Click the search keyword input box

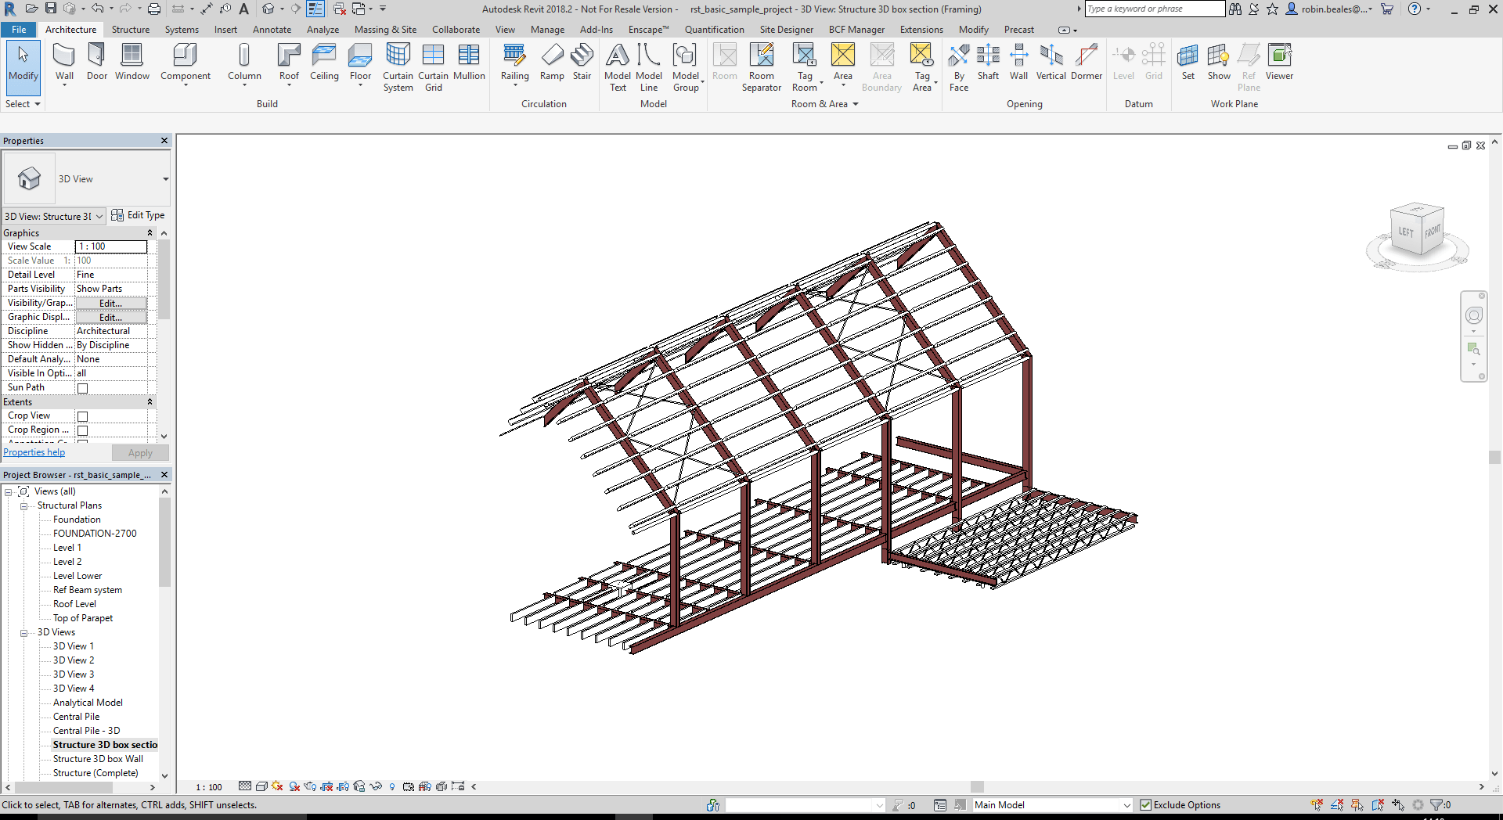1155,9
